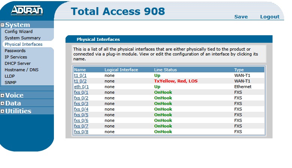Expand the Utilities menu section
This screenshot has width=292, height=168.
pos(3,111)
